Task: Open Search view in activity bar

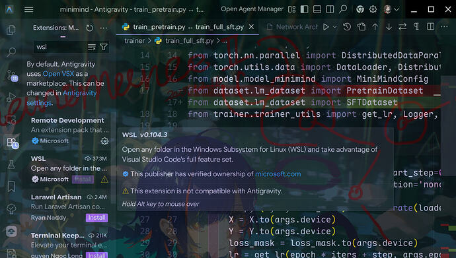Action: pyautogui.click(x=11, y=52)
